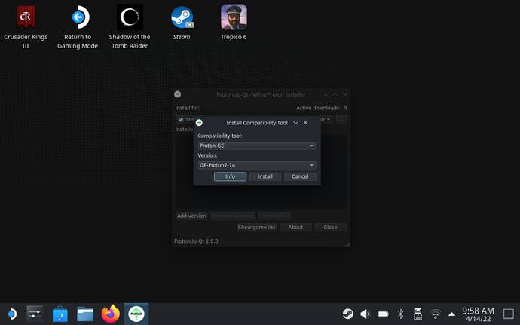The image size is (520, 325).
Task: Open the Wi-Fi networks tray icon
Action: [x=435, y=314]
